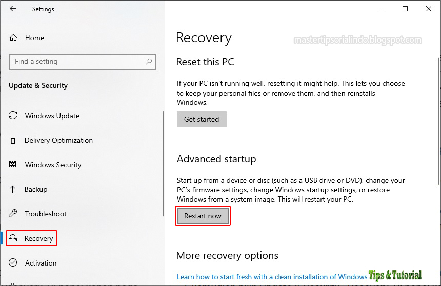Click the Recovery sidebar icon

coord(13,238)
